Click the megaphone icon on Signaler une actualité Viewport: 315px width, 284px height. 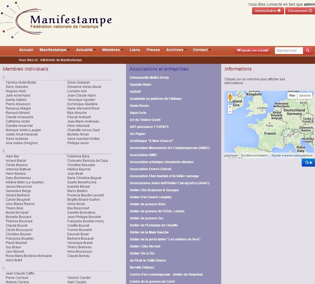pyautogui.click(x=238, y=50)
